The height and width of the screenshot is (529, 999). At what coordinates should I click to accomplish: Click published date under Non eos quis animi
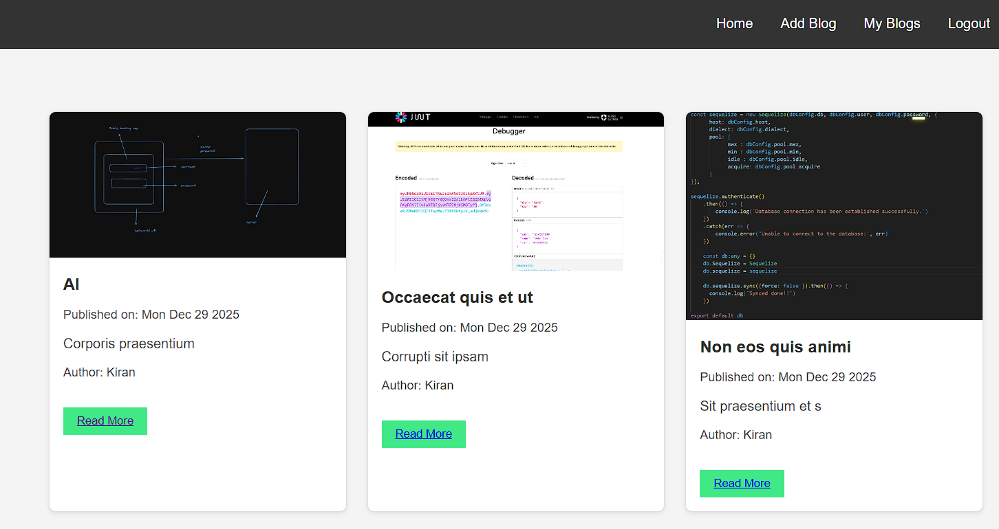[x=788, y=377]
